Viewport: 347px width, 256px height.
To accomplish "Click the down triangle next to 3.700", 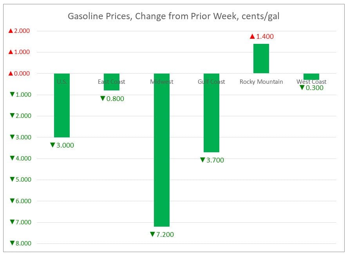I will point(202,160).
